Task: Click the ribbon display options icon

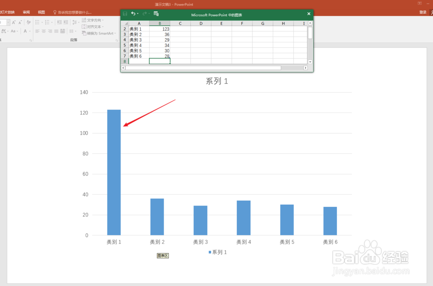Action: coord(420,3)
